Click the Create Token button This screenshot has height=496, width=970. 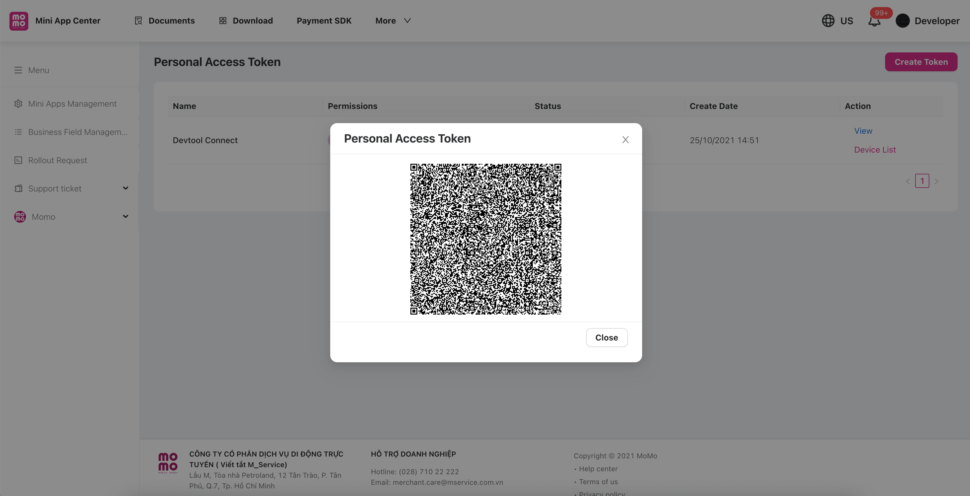tap(921, 62)
